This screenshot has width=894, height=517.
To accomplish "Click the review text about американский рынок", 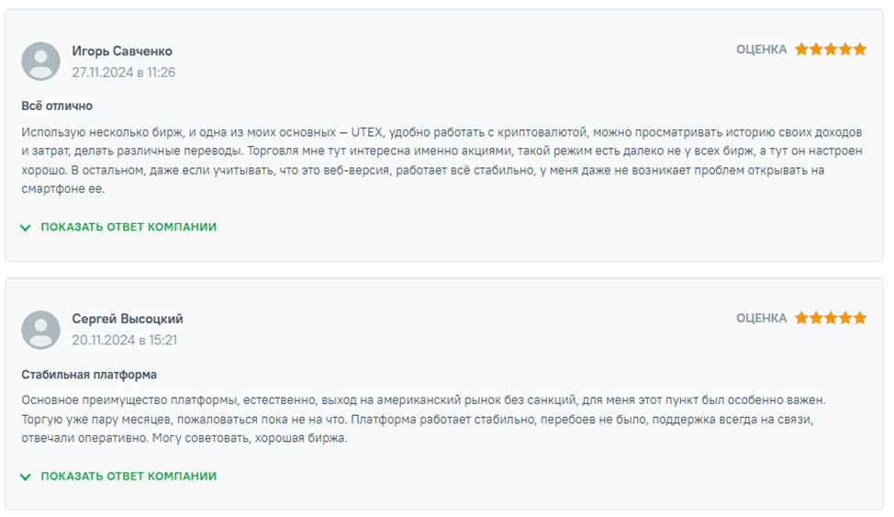I will coord(422,420).
